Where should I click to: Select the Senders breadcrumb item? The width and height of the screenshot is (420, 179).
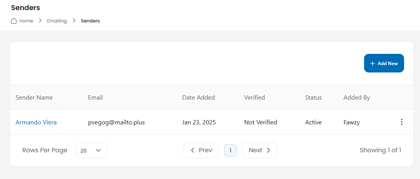[x=90, y=21]
